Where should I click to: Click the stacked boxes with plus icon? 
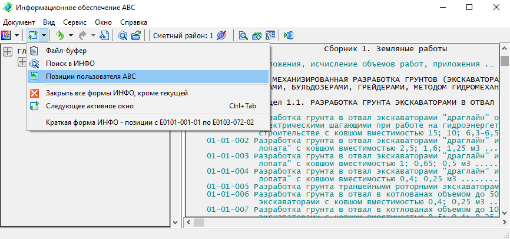(257, 35)
